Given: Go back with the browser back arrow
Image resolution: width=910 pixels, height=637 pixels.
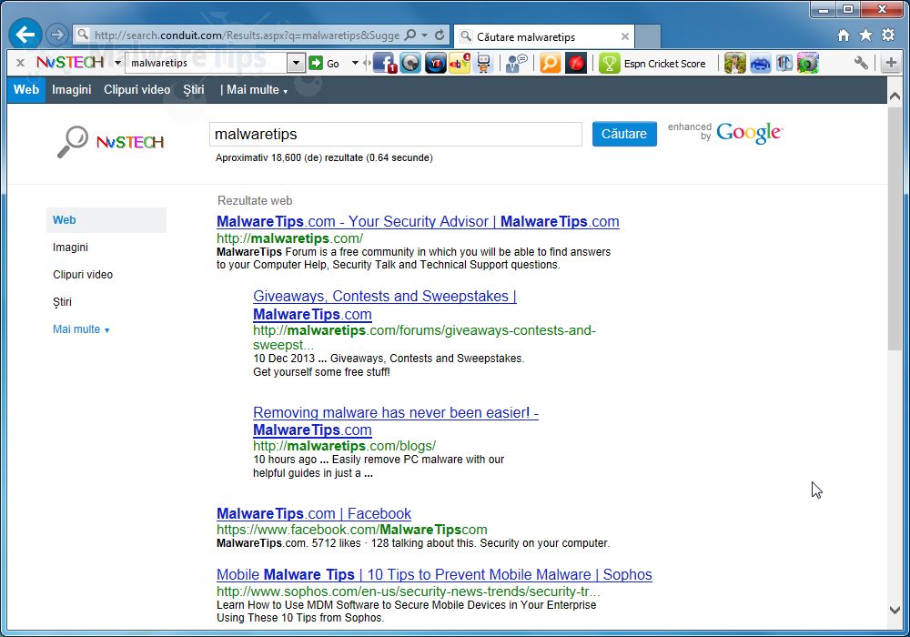Looking at the screenshot, I should (x=25, y=35).
